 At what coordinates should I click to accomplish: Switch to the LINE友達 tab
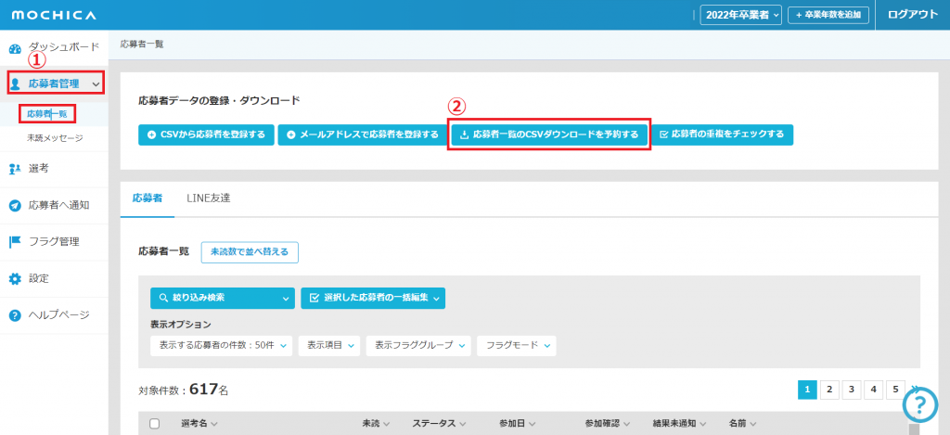pyautogui.click(x=209, y=198)
